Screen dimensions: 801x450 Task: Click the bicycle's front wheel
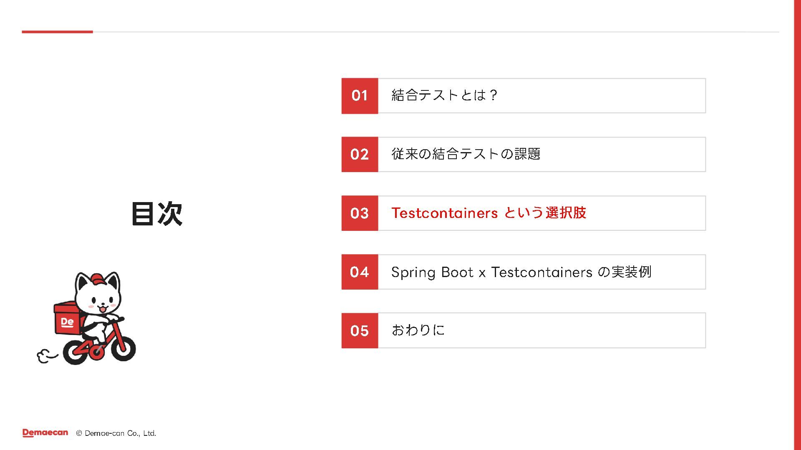click(x=123, y=348)
